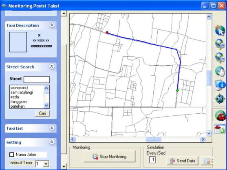Viewport: 227px width, 170px height.
Task: Open the red taxi globe tool
Action: coord(220,115)
